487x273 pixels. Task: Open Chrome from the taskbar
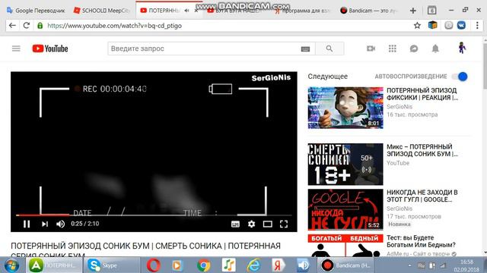pos(203,265)
